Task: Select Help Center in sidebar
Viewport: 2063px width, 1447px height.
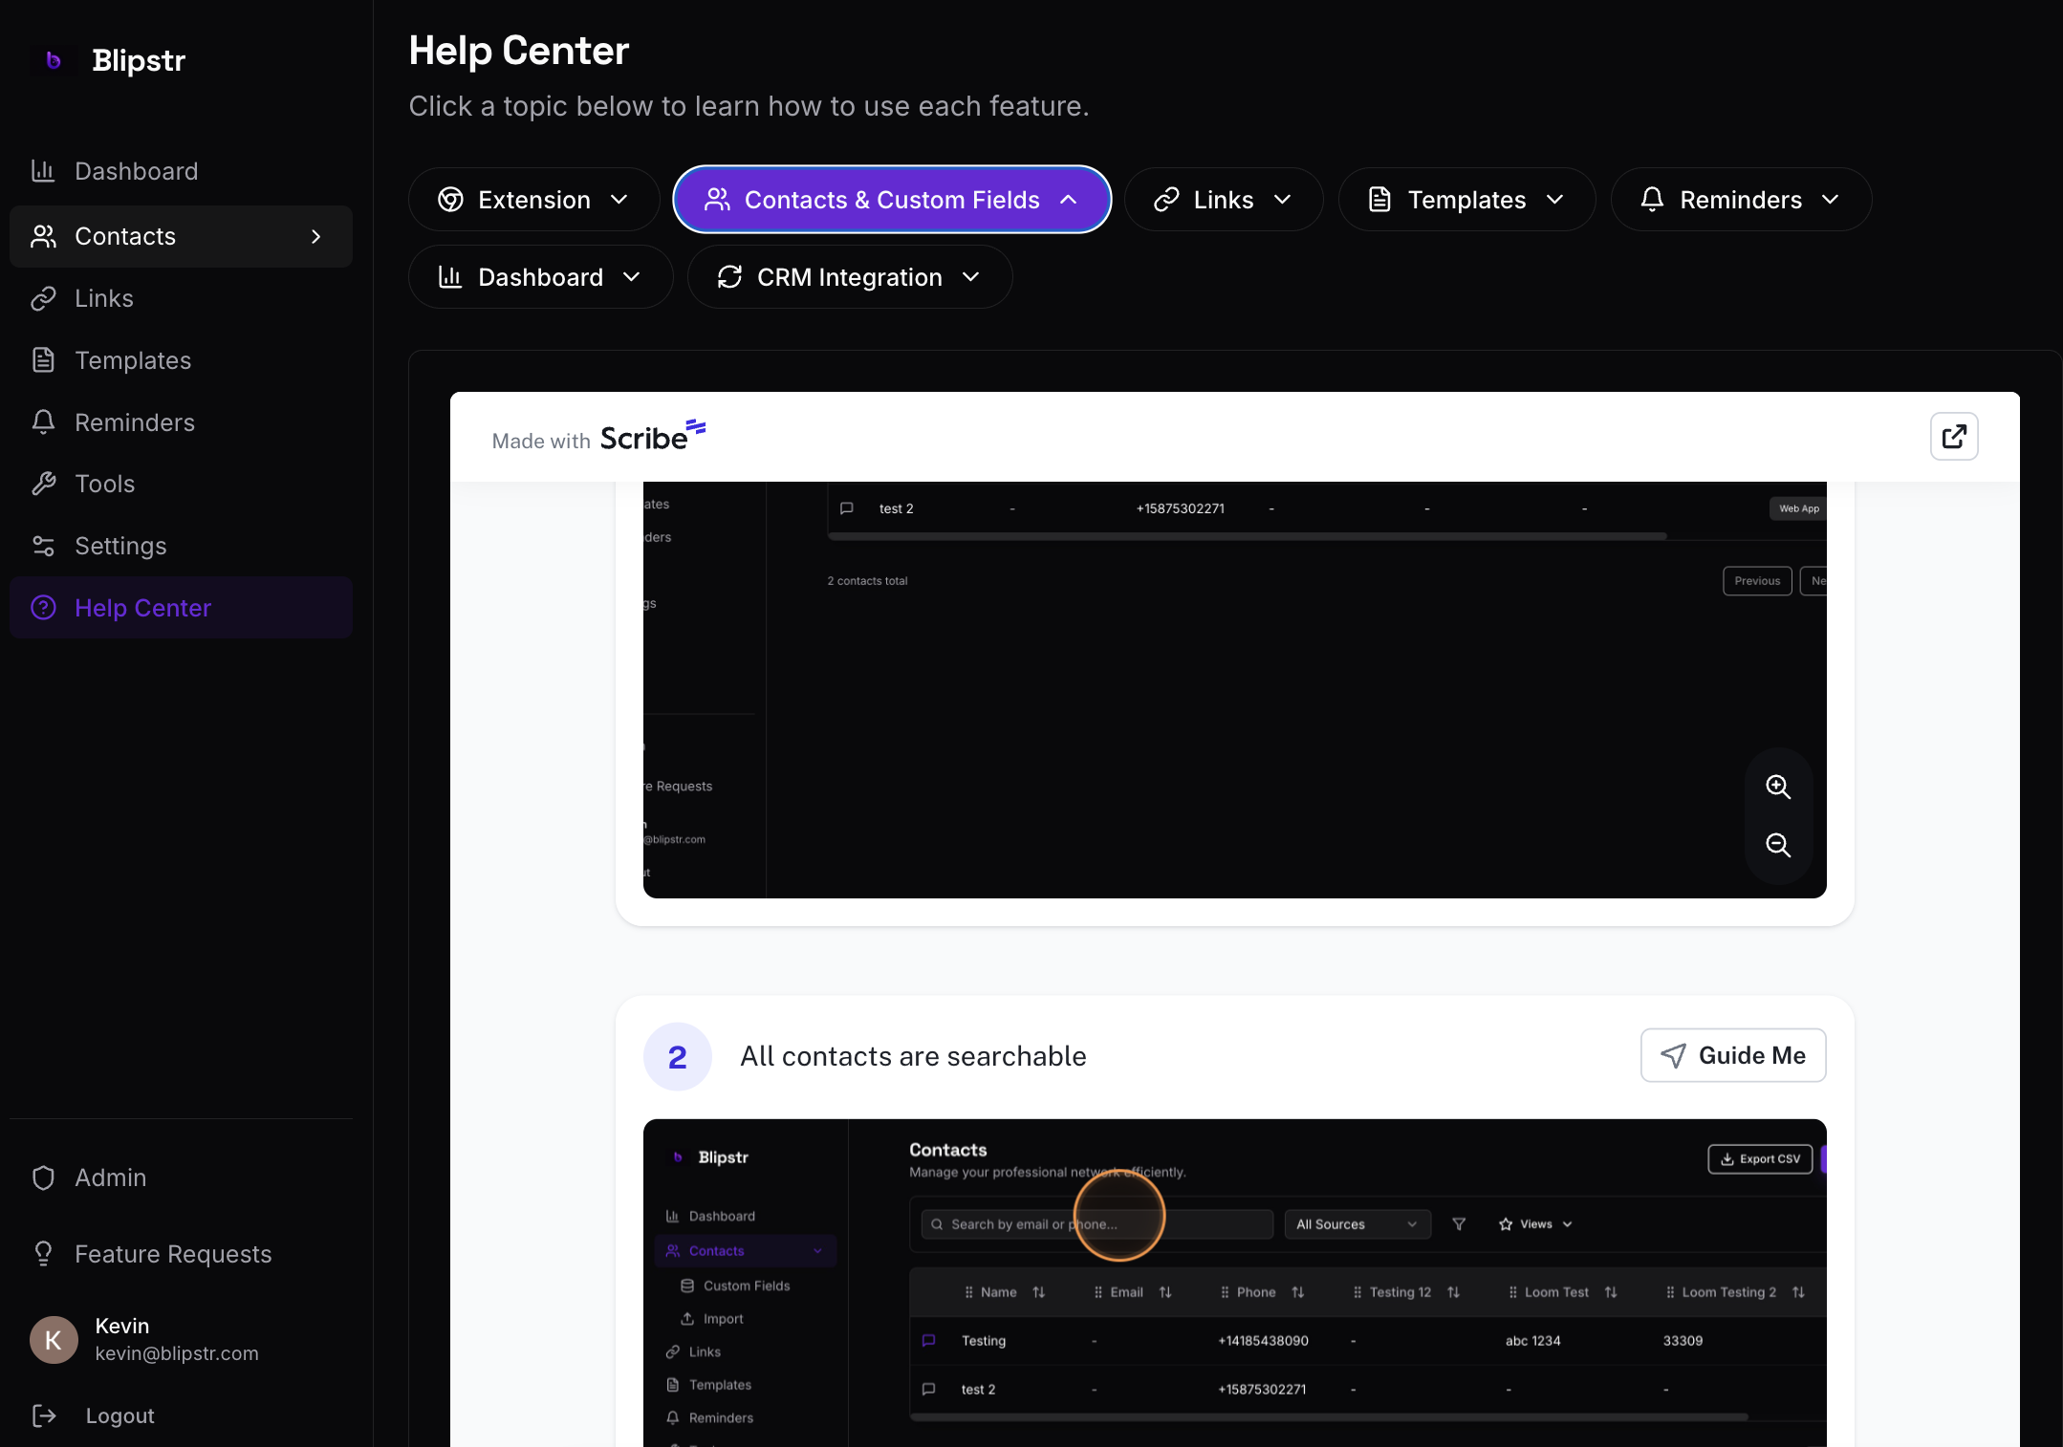Action: pos(142,608)
